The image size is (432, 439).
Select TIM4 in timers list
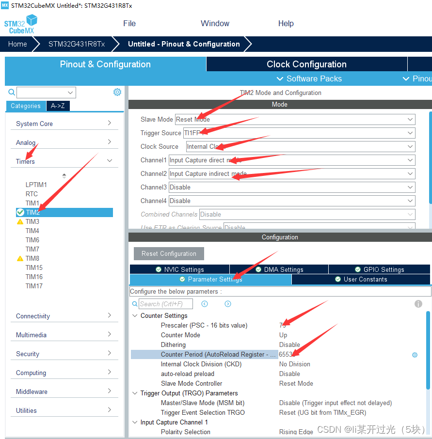point(32,231)
